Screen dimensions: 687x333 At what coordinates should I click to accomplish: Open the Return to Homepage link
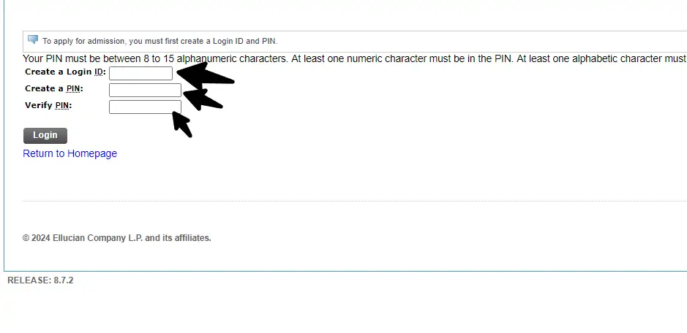pyautogui.click(x=70, y=153)
